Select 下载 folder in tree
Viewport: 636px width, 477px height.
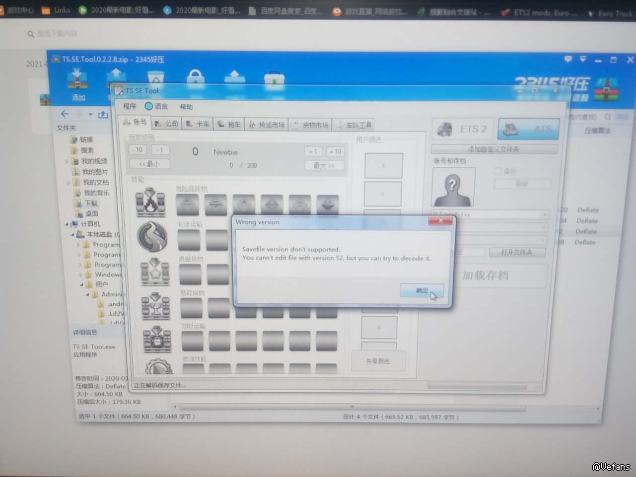(x=91, y=204)
